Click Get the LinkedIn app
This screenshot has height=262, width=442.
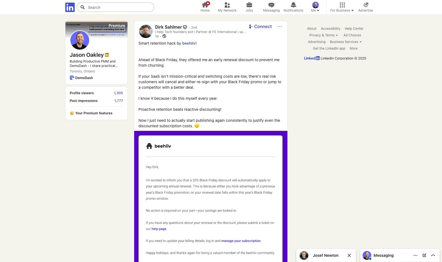pyautogui.click(x=329, y=48)
